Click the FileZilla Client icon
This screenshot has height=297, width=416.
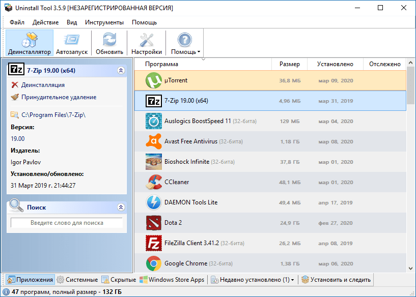coord(154,243)
